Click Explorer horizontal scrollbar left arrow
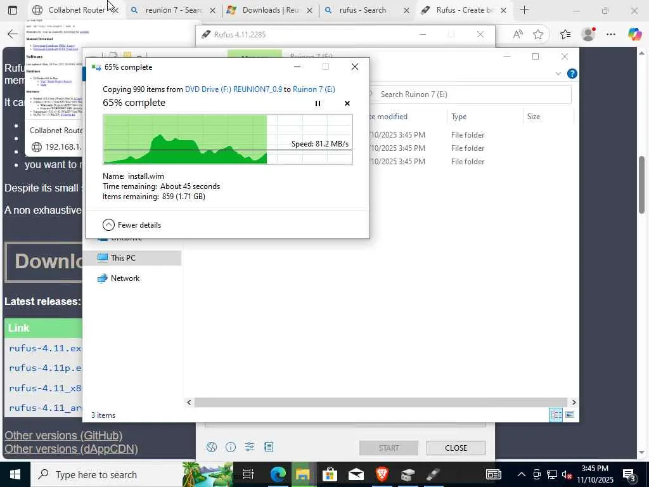 click(x=189, y=402)
